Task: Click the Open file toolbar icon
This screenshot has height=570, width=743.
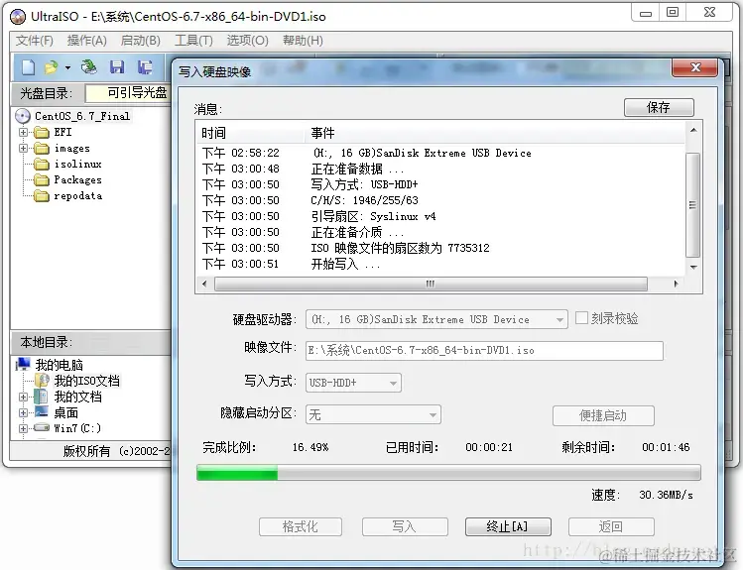Action: 52,67
